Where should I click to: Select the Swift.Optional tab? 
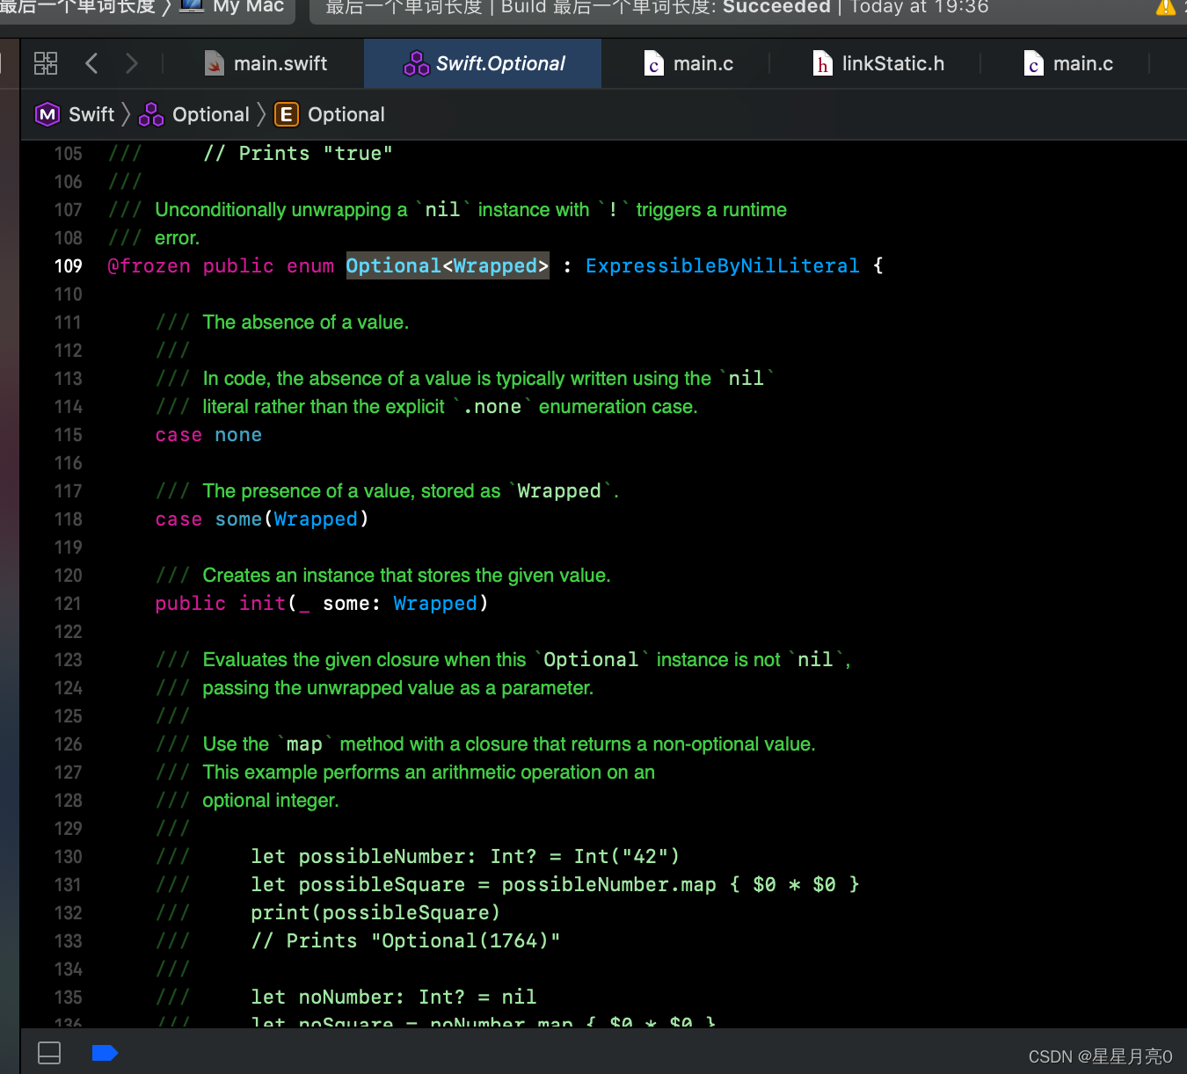pyautogui.click(x=484, y=63)
